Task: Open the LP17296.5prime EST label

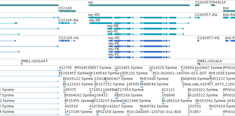Action: pyautogui.click(x=78, y=112)
